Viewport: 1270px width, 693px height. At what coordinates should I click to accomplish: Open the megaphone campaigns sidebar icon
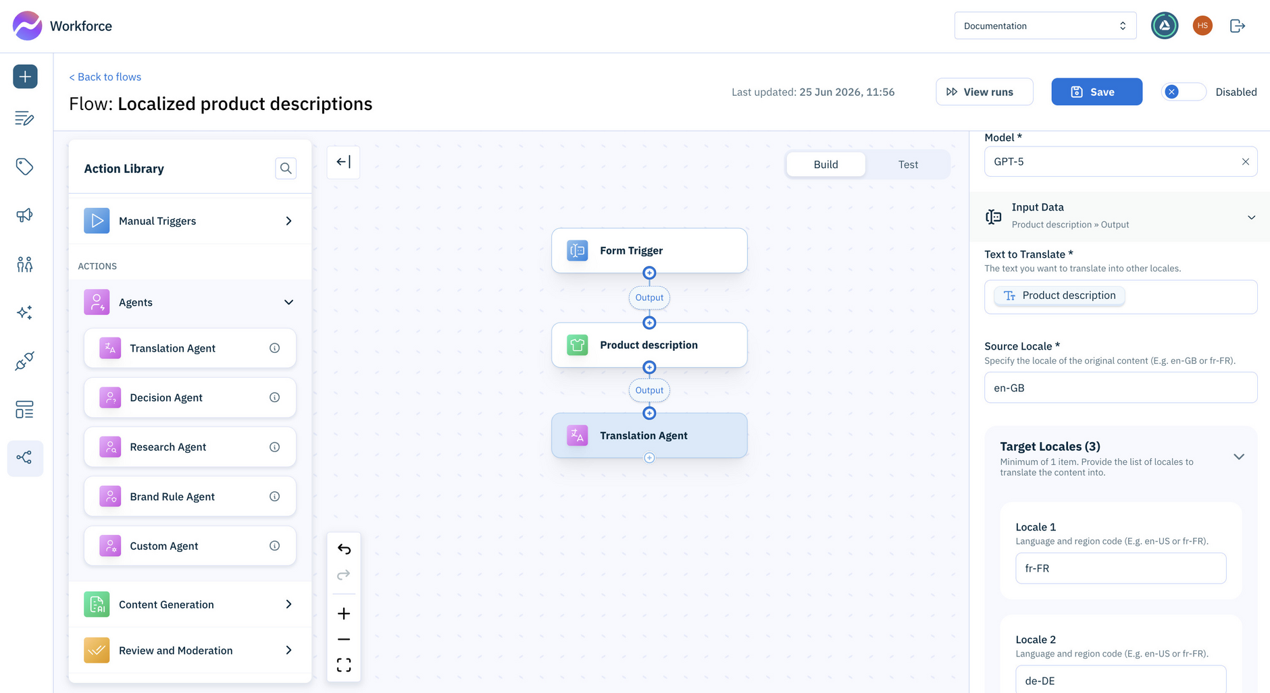(25, 215)
